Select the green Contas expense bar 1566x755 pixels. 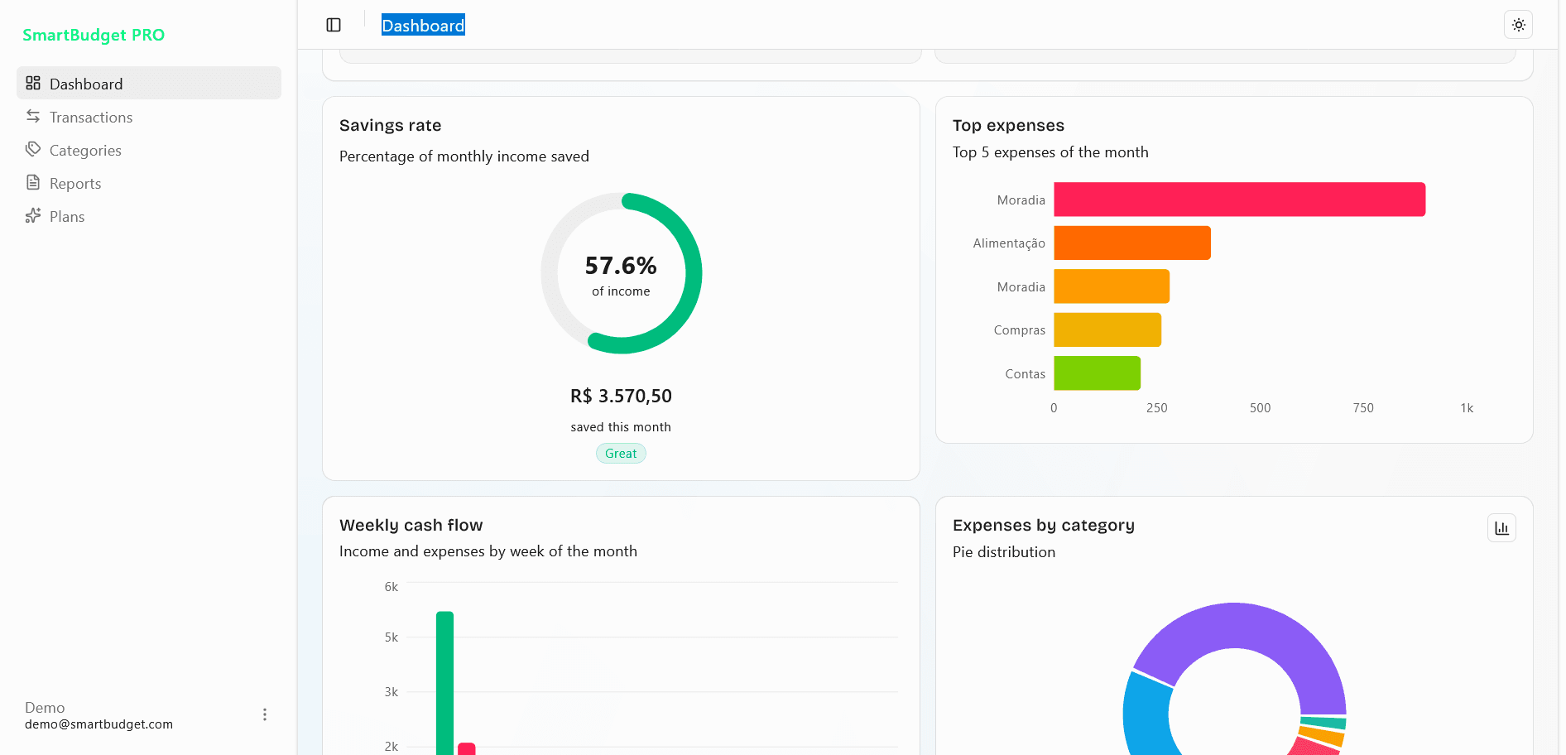pos(1097,373)
